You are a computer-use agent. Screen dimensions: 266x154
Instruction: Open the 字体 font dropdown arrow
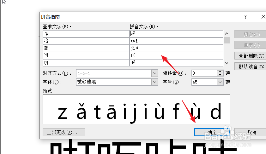click(x=154, y=82)
